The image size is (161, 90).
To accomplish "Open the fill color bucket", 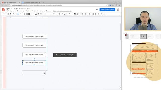I will [33, 14].
